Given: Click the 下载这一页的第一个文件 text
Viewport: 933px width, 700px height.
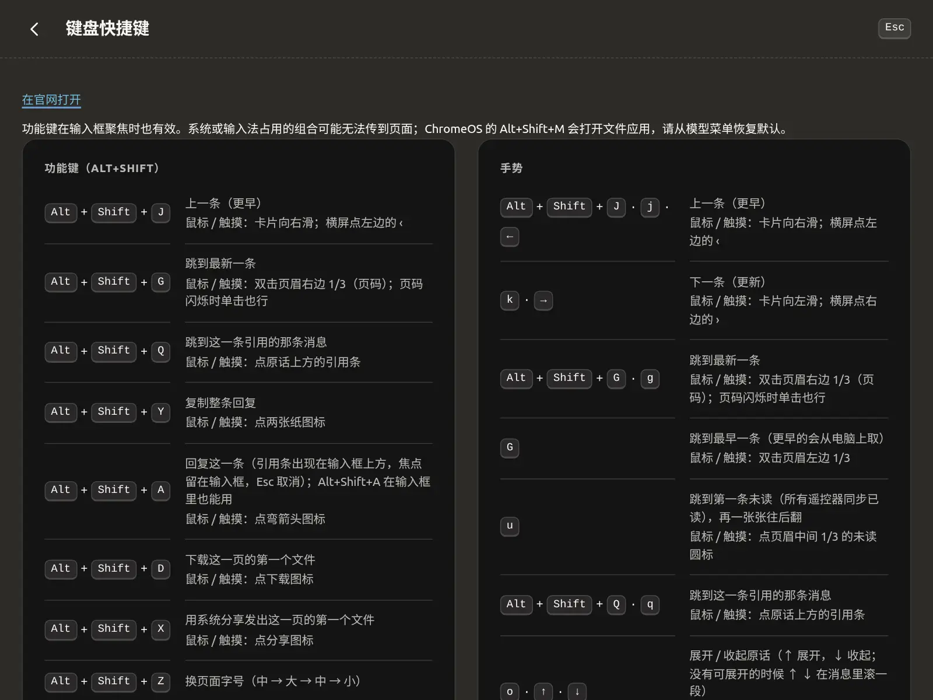Looking at the screenshot, I should tap(250, 560).
